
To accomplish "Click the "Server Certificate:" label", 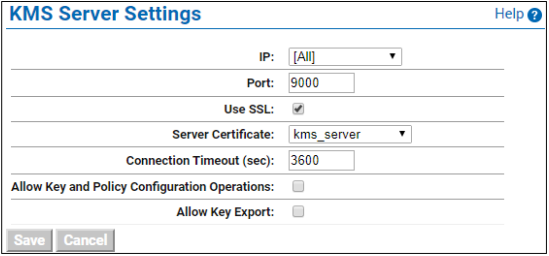I will pos(223,135).
